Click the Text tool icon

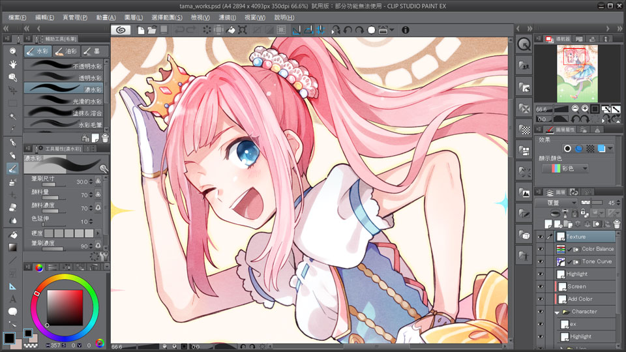coord(12,299)
